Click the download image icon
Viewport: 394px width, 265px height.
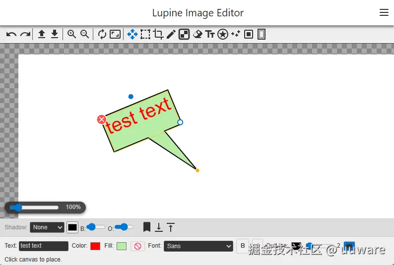click(x=55, y=34)
